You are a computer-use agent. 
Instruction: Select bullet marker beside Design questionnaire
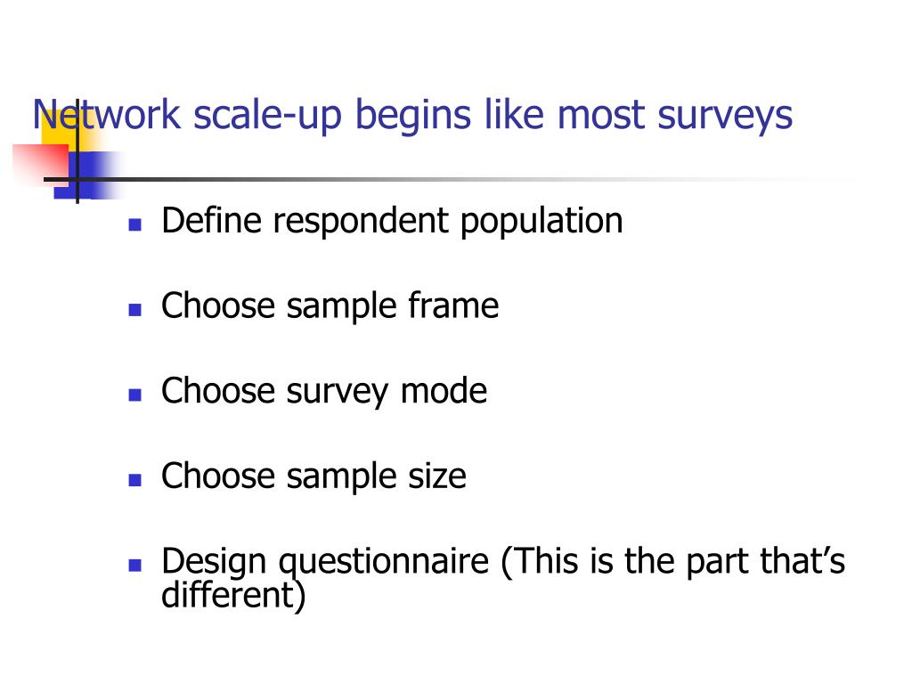(135, 565)
